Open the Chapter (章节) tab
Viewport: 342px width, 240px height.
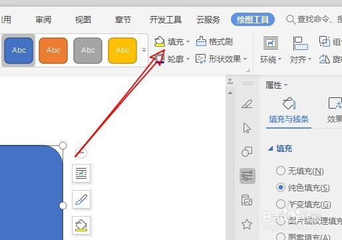click(122, 20)
